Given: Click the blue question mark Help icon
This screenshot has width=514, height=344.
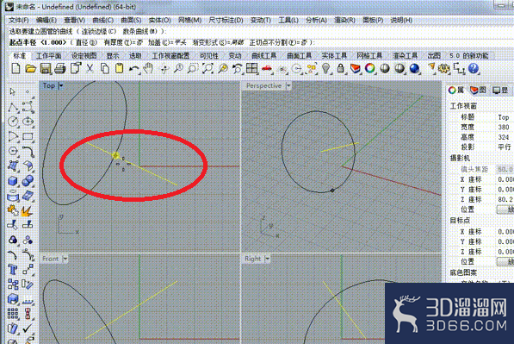Looking at the screenshot, I should point(474,68).
